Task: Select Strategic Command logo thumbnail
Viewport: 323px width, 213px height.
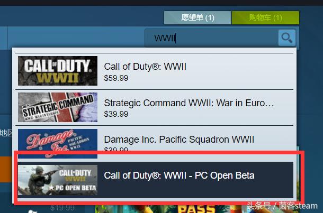Action: click(x=58, y=107)
